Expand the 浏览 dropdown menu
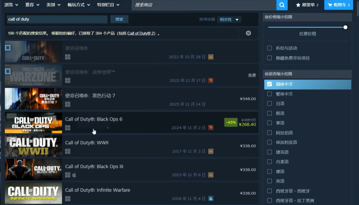 tap(11, 5)
